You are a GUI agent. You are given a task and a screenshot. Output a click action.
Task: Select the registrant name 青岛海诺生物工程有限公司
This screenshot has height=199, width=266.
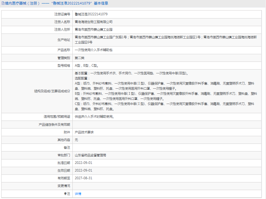coord(94,22)
